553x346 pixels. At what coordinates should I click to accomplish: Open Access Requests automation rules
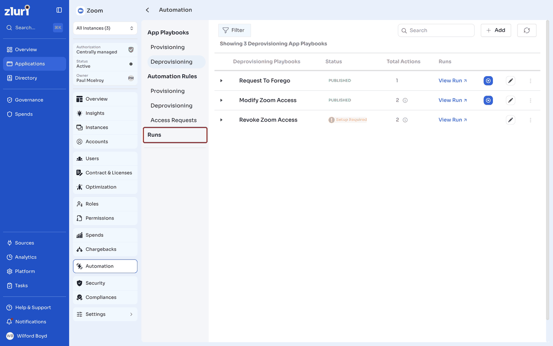point(174,120)
